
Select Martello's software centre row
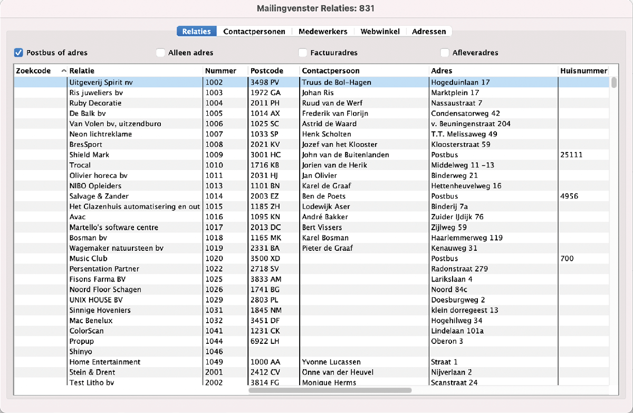point(311,227)
